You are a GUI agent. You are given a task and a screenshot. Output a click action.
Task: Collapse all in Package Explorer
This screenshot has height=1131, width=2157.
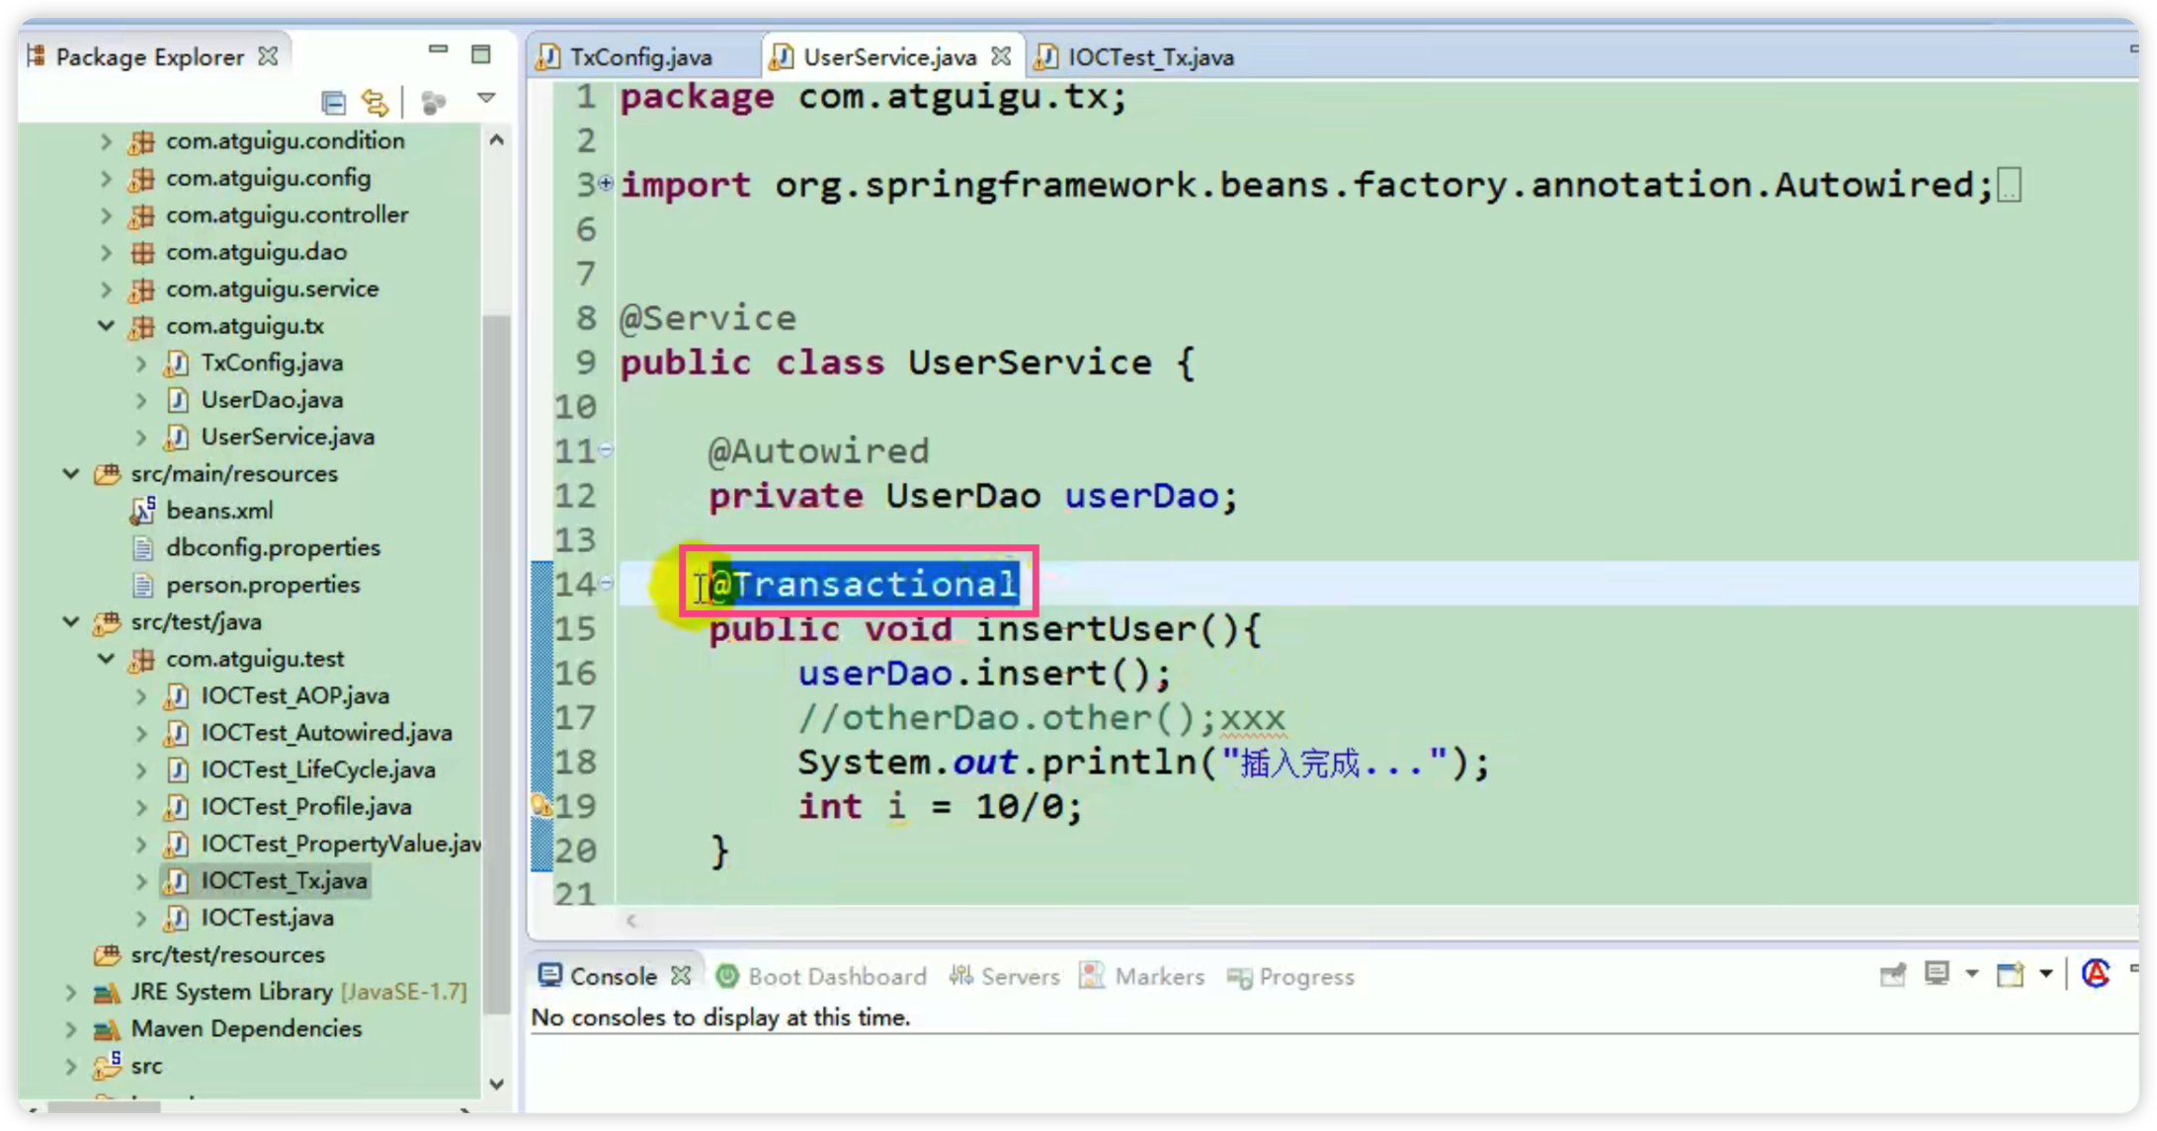click(x=334, y=102)
